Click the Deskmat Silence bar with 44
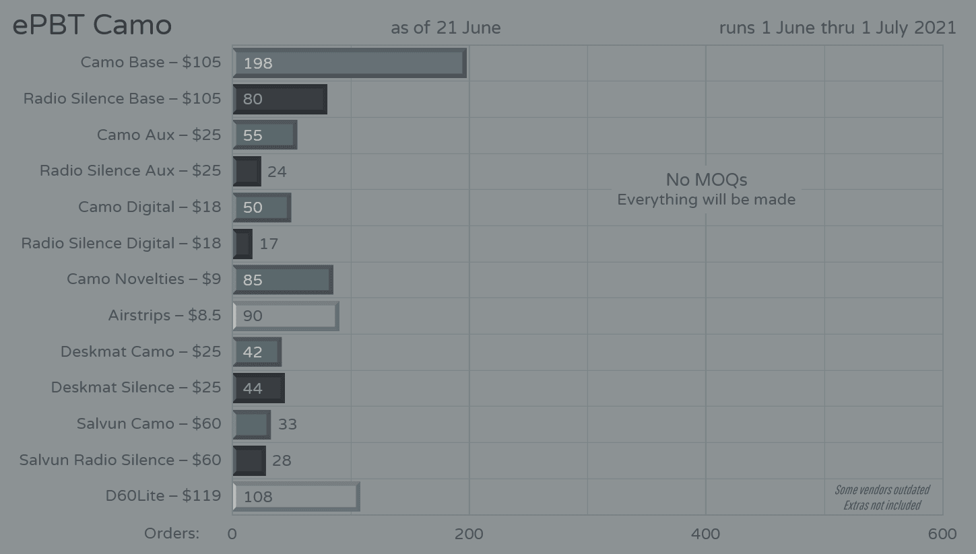Screen dimensions: 976x554 (x=259, y=388)
